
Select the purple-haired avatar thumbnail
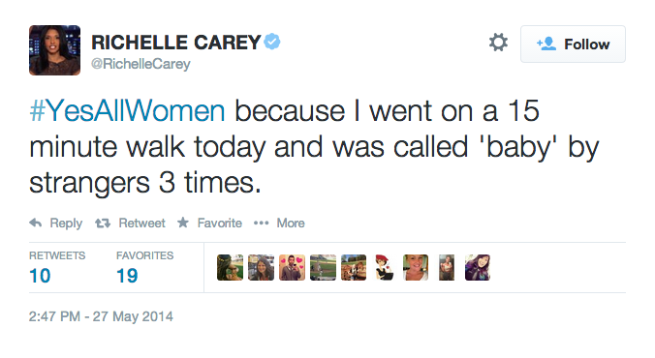(x=478, y=267)
